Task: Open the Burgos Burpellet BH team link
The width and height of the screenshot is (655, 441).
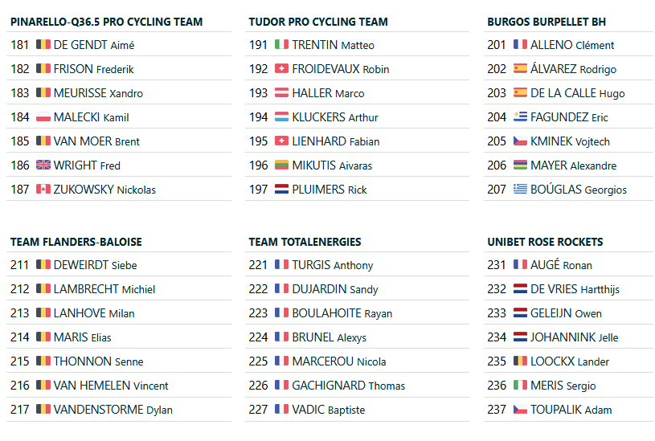Action: (547, 22)
